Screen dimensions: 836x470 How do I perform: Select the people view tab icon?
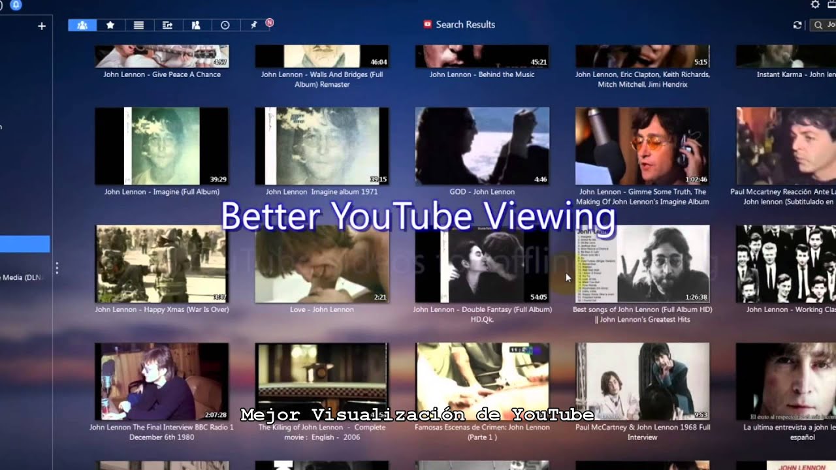coord(82,25)
